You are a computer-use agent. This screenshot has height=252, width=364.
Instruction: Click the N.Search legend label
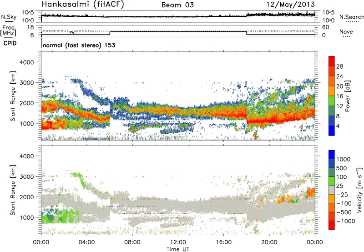(x=351, y=17)
